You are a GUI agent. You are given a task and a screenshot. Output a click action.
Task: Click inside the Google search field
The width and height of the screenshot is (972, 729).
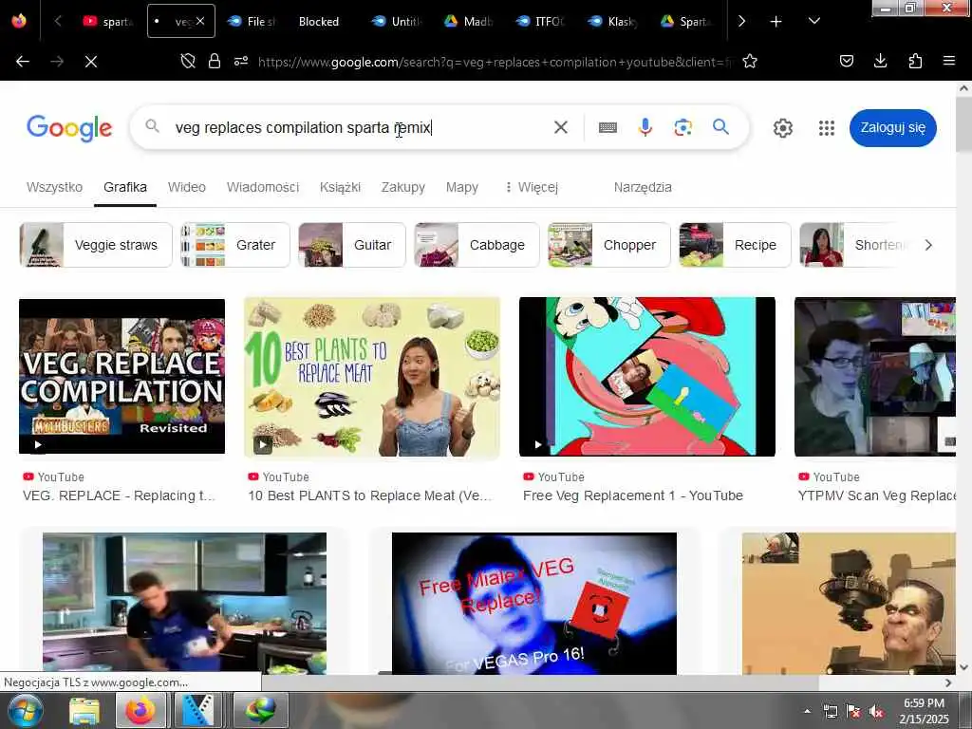(360, 127)
